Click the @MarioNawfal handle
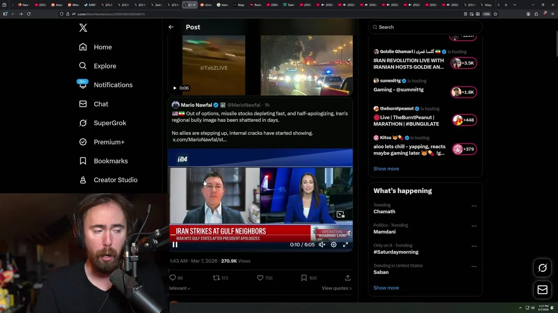 tap(244, 105)
